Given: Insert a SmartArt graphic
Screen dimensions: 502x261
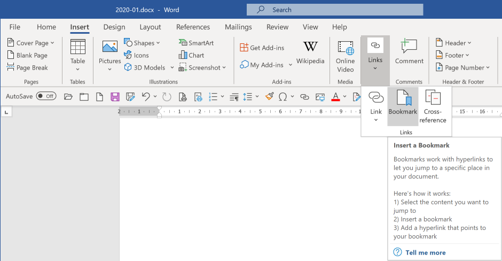Looking at the screenshot, I should (x=196, y=43).
